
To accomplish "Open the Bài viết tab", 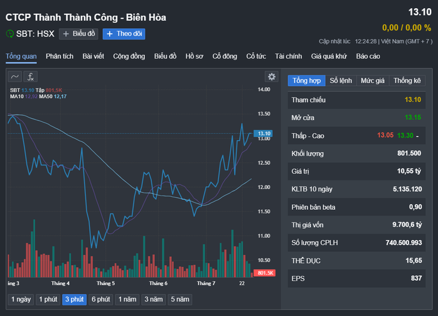I will [x=93, y=57].
